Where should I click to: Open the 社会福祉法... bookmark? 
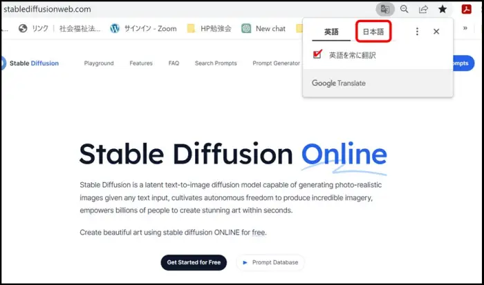click(x=80, y=28)
